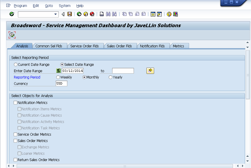Image resolution: width=251 pixels, height=168 pixels.
Task: Check the Exchange Metrics checkbox
Action: click(19, 147)
